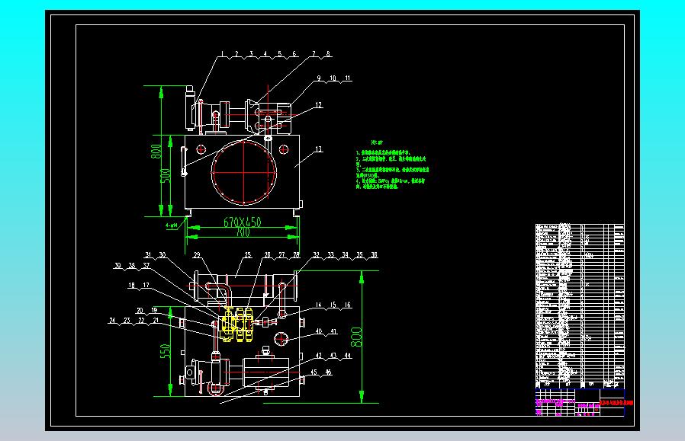Click the part number label 45
The image size is (685, 441).
click(314, 372)
